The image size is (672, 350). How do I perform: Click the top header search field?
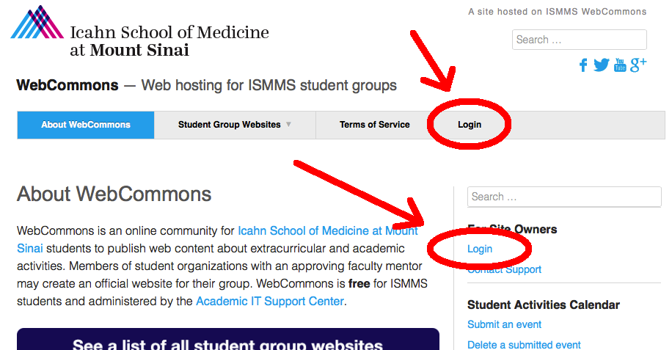click(579, 40)
